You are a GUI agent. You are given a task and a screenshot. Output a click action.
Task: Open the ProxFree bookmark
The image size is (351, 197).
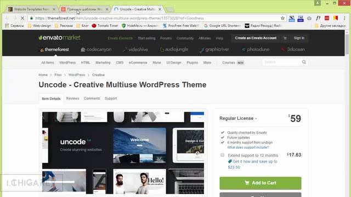[180, 26]
